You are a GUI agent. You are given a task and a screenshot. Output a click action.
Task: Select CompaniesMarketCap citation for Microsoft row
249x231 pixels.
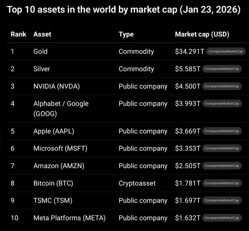point(222,148)
